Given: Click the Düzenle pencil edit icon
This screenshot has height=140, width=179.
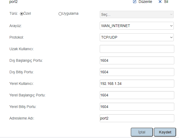Looking at the screenshot, I should coord(135,2).
